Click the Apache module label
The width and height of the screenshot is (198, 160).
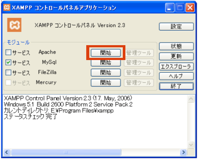point(47,52)
